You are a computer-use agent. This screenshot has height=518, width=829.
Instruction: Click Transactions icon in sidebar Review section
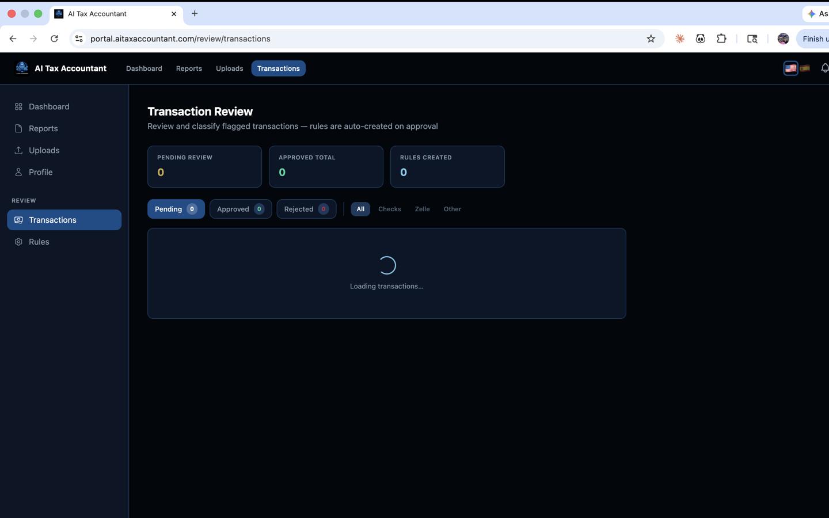point(18,220)
